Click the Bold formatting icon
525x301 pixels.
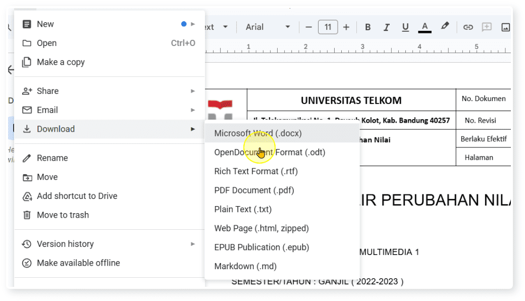367,27
